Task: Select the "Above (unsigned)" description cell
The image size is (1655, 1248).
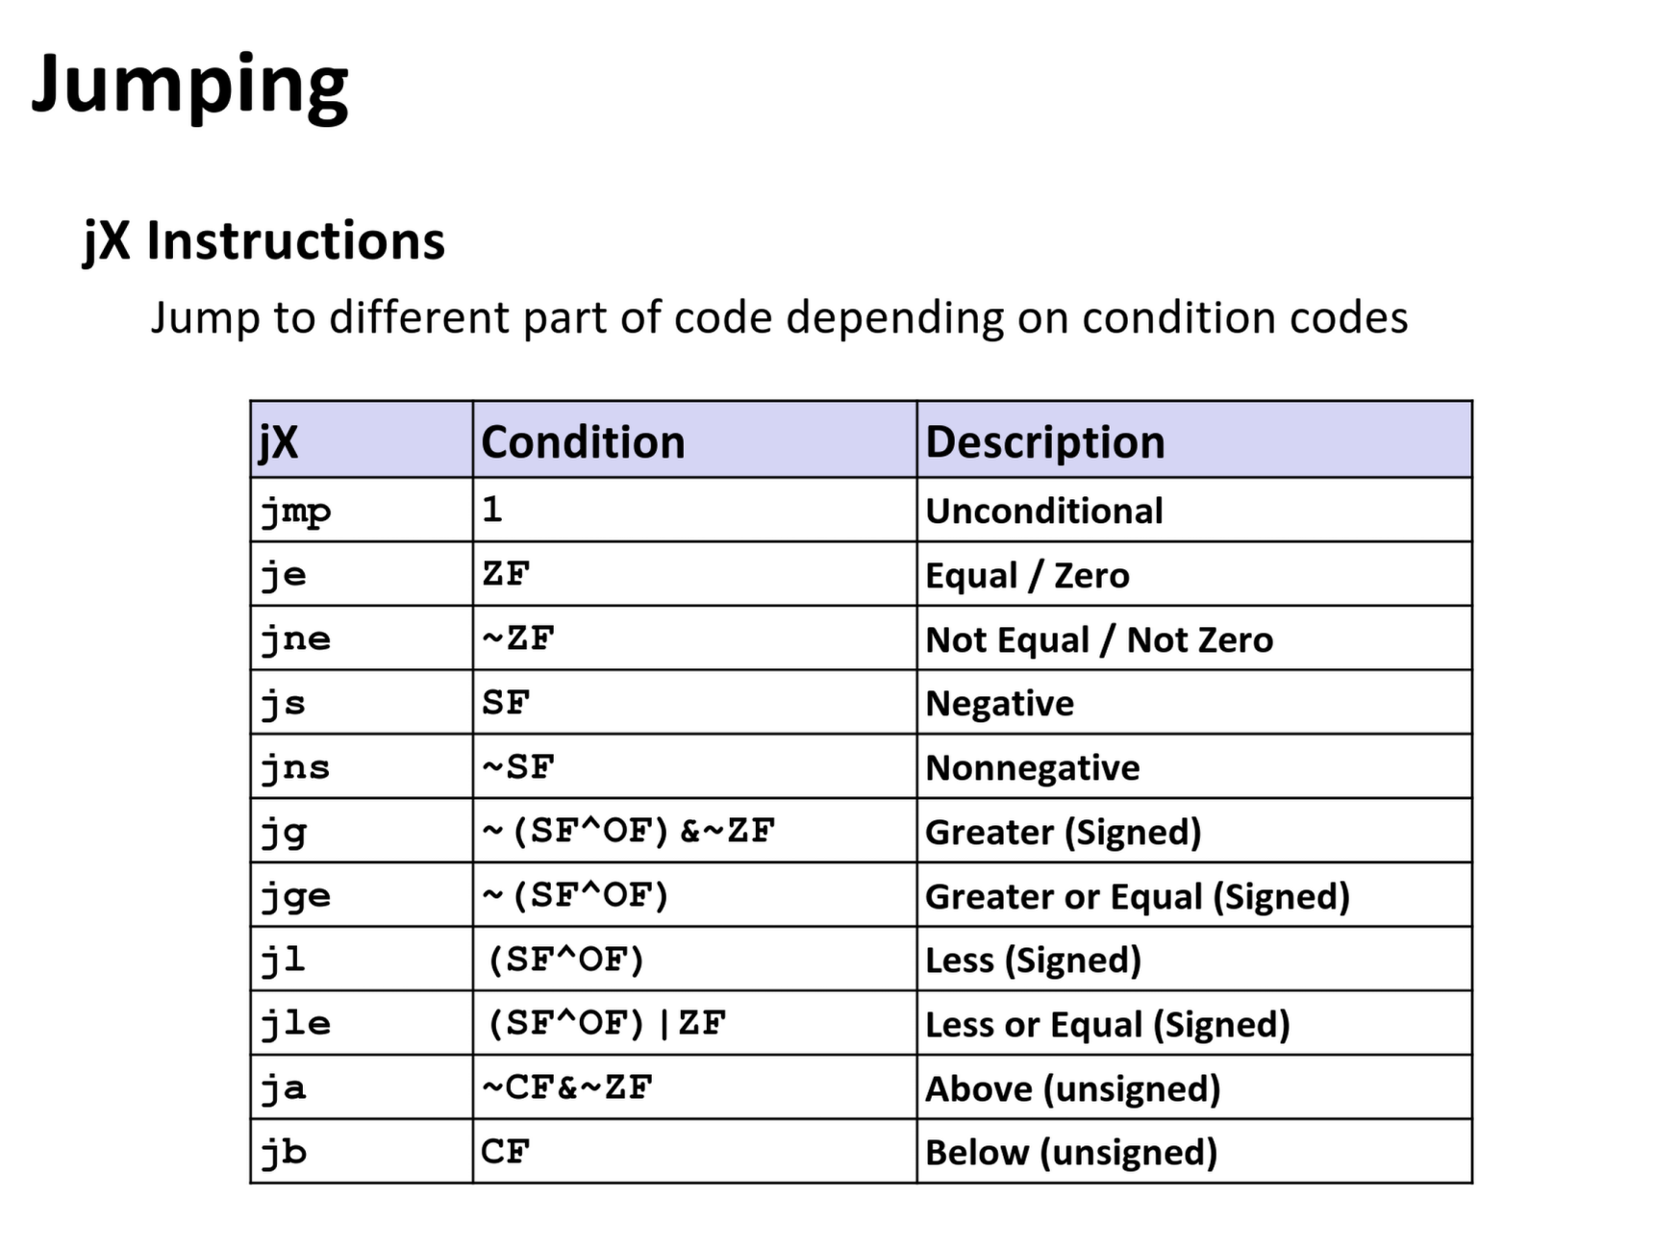Action: (1072, 1087)
